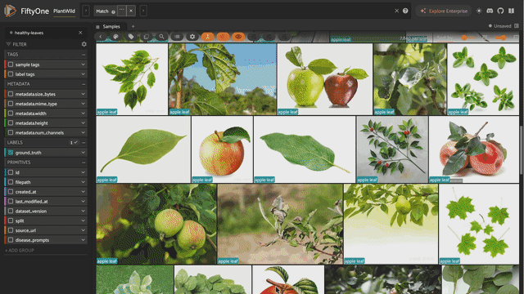Open Discord community link icon

[x=490, y=11]
